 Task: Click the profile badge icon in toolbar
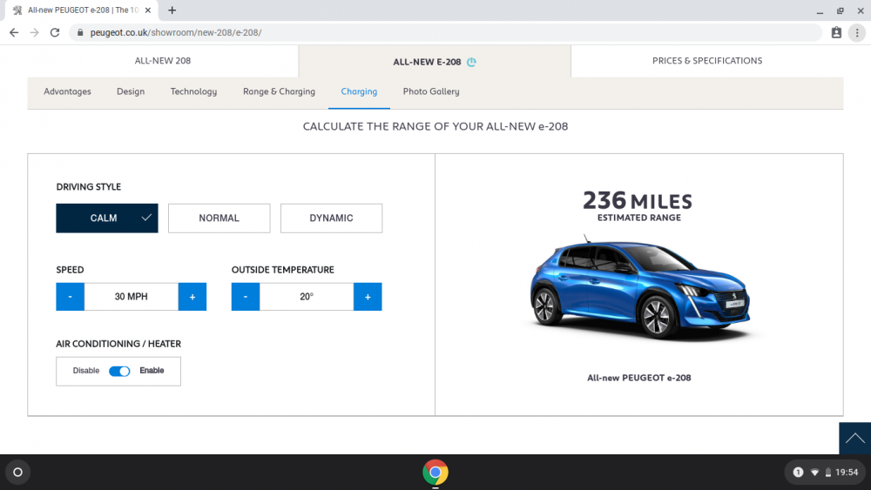click(x=836, y=33)
